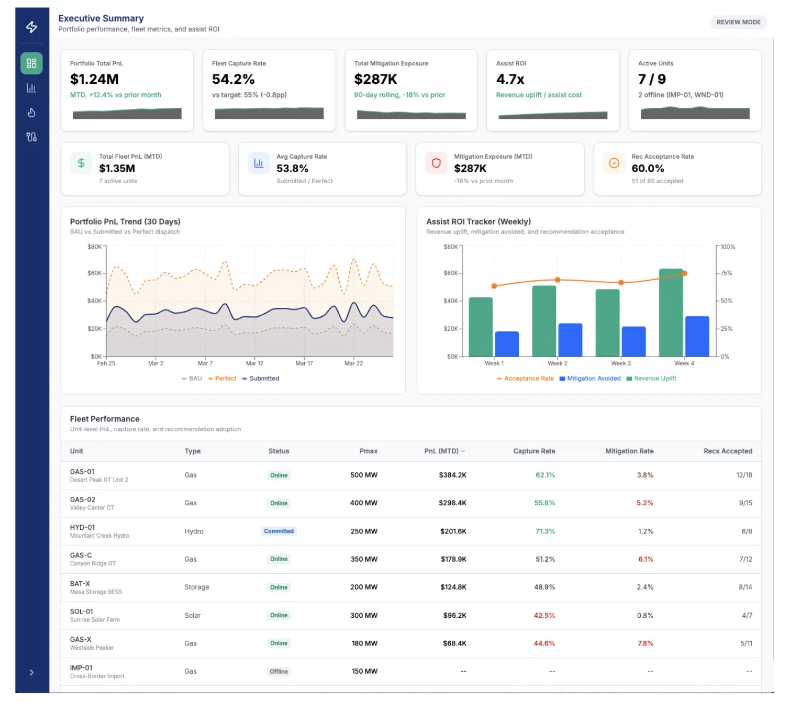The width and height of the screenshot is (789, 706).
Task: Select the flame icon in sidebar
Action: coord(31,113)
